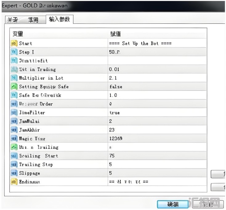Select the Multiplier in Lot value 2.1
The width and height of the screenshot is (226, 210).
[x=113, y=78]
